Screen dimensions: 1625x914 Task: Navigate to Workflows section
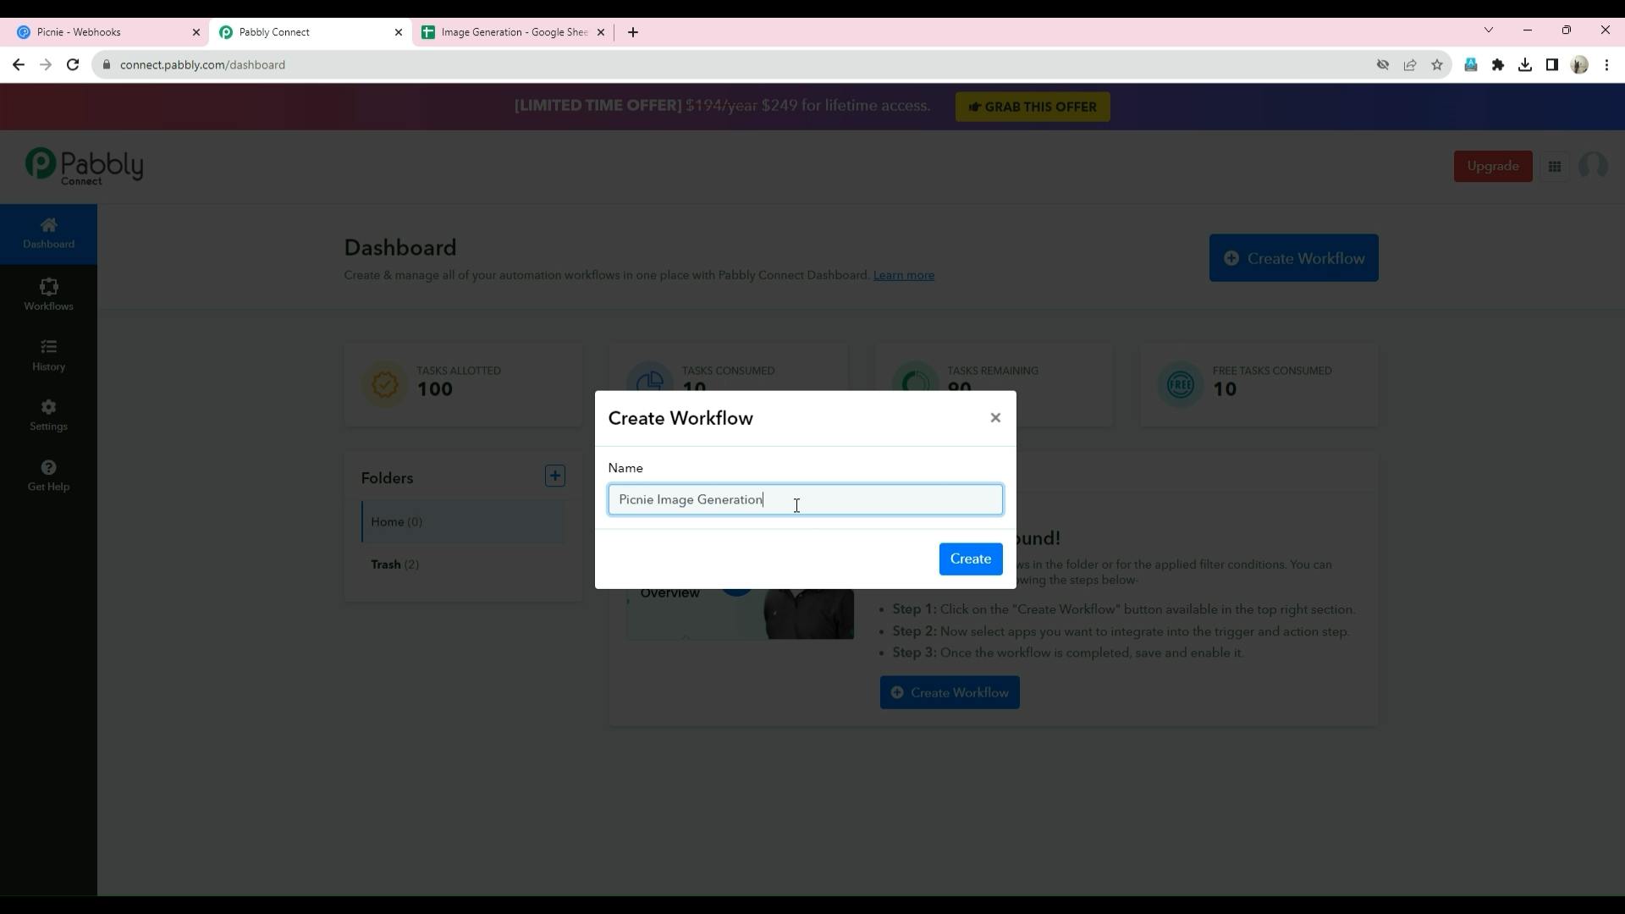coord(49,294)
